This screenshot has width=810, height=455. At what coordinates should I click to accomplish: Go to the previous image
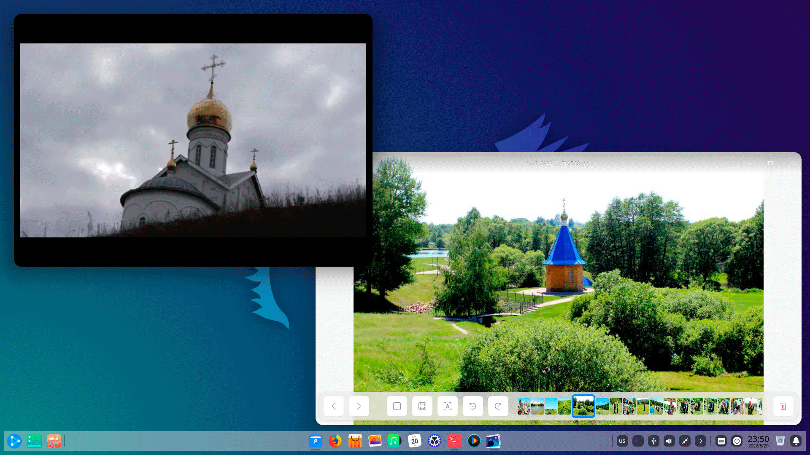334,406
